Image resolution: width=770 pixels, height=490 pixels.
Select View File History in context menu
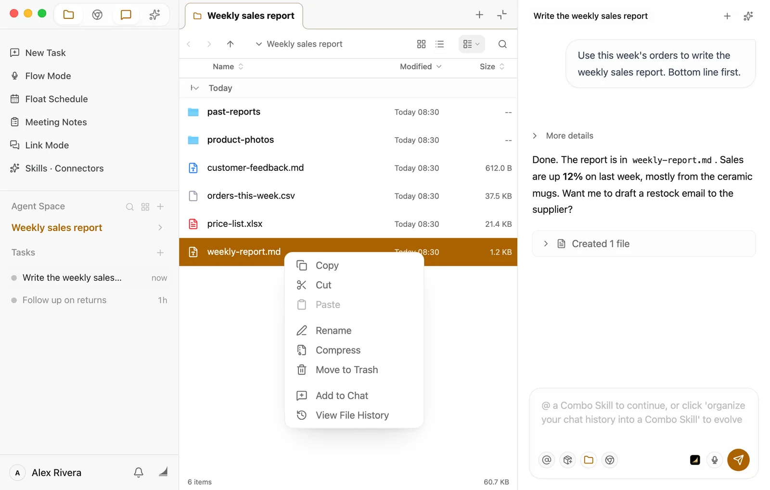pyautogui.click(x=354, y=415)
